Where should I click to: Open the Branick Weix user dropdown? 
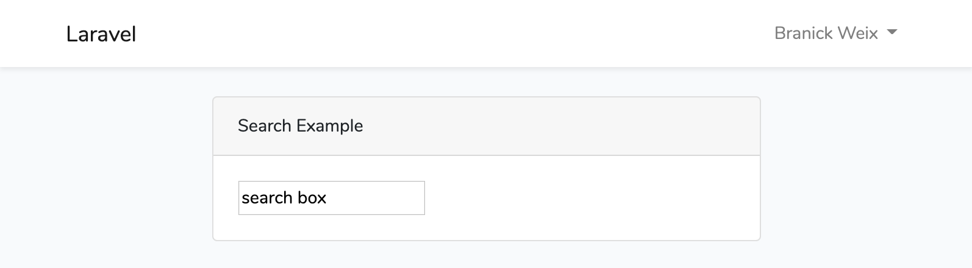[x=835, y=33]
